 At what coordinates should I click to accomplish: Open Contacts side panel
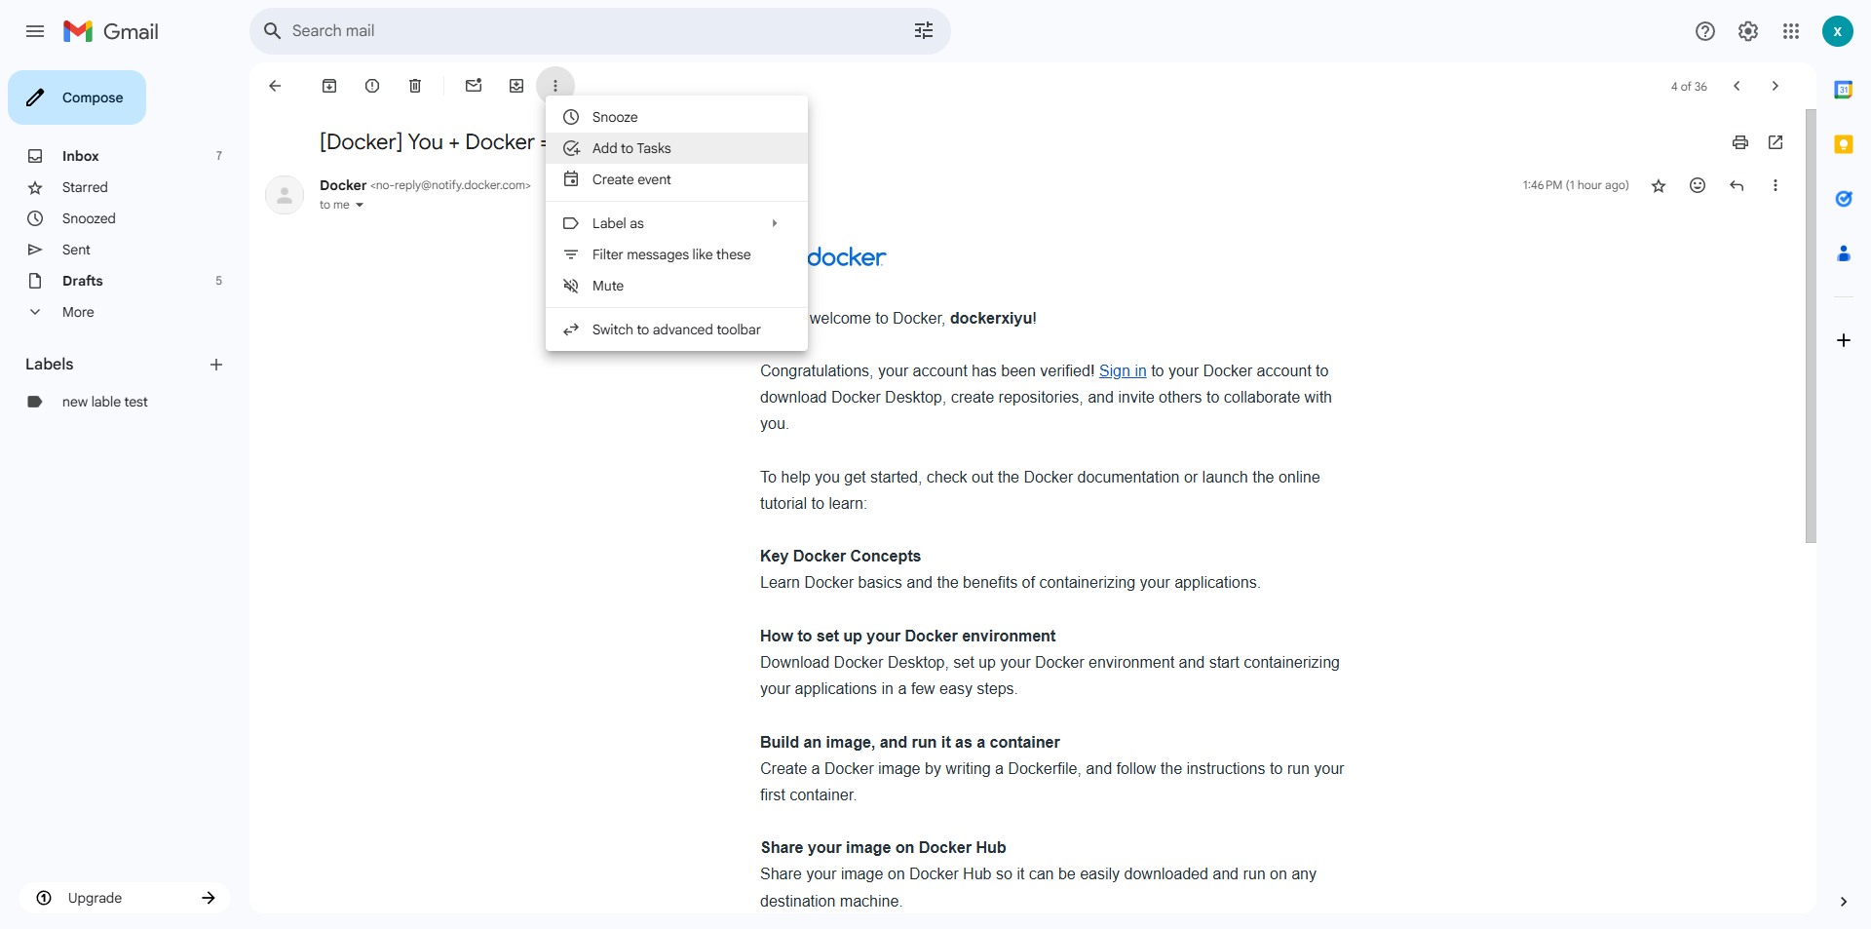click(x=1844, y=253)
